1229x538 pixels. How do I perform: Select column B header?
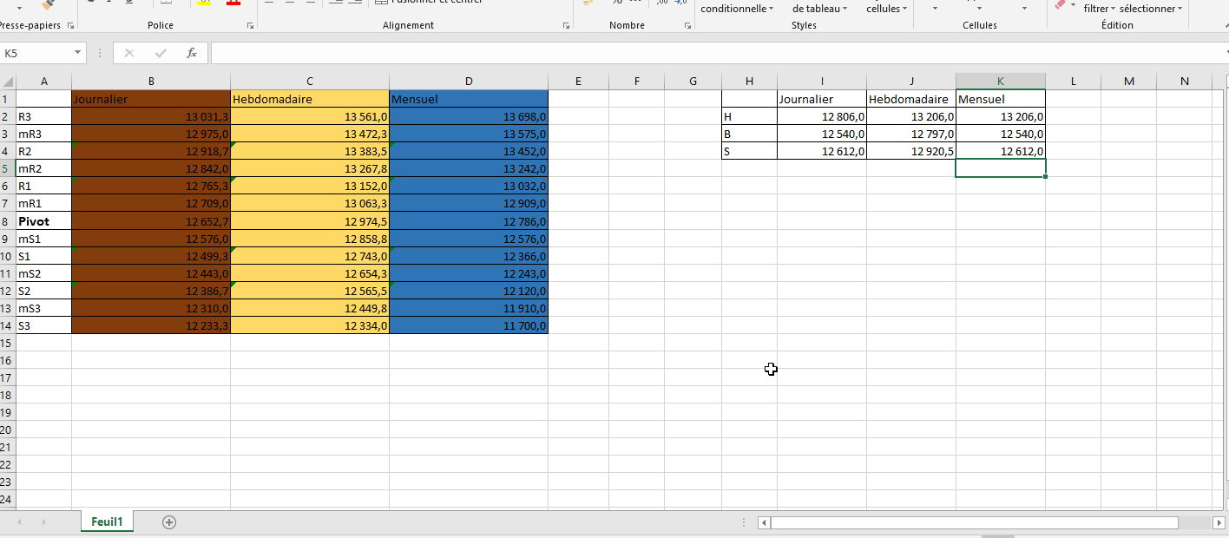[151, 82]
